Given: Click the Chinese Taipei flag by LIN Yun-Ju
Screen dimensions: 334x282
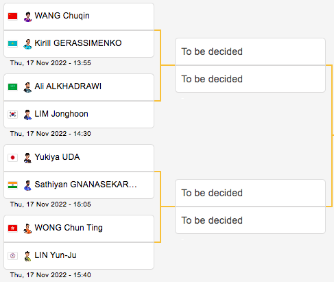Looking at the screenshot, I should coord(12,255).
